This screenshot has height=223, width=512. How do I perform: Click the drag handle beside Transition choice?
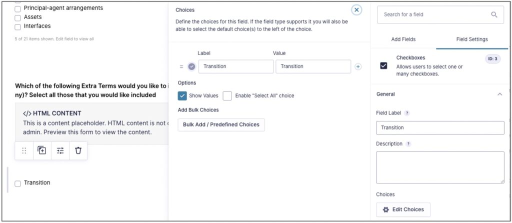tap(181, 66)
